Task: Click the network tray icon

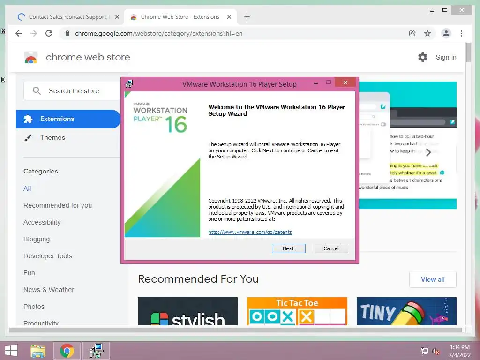Action: click(x=424, y=351)
